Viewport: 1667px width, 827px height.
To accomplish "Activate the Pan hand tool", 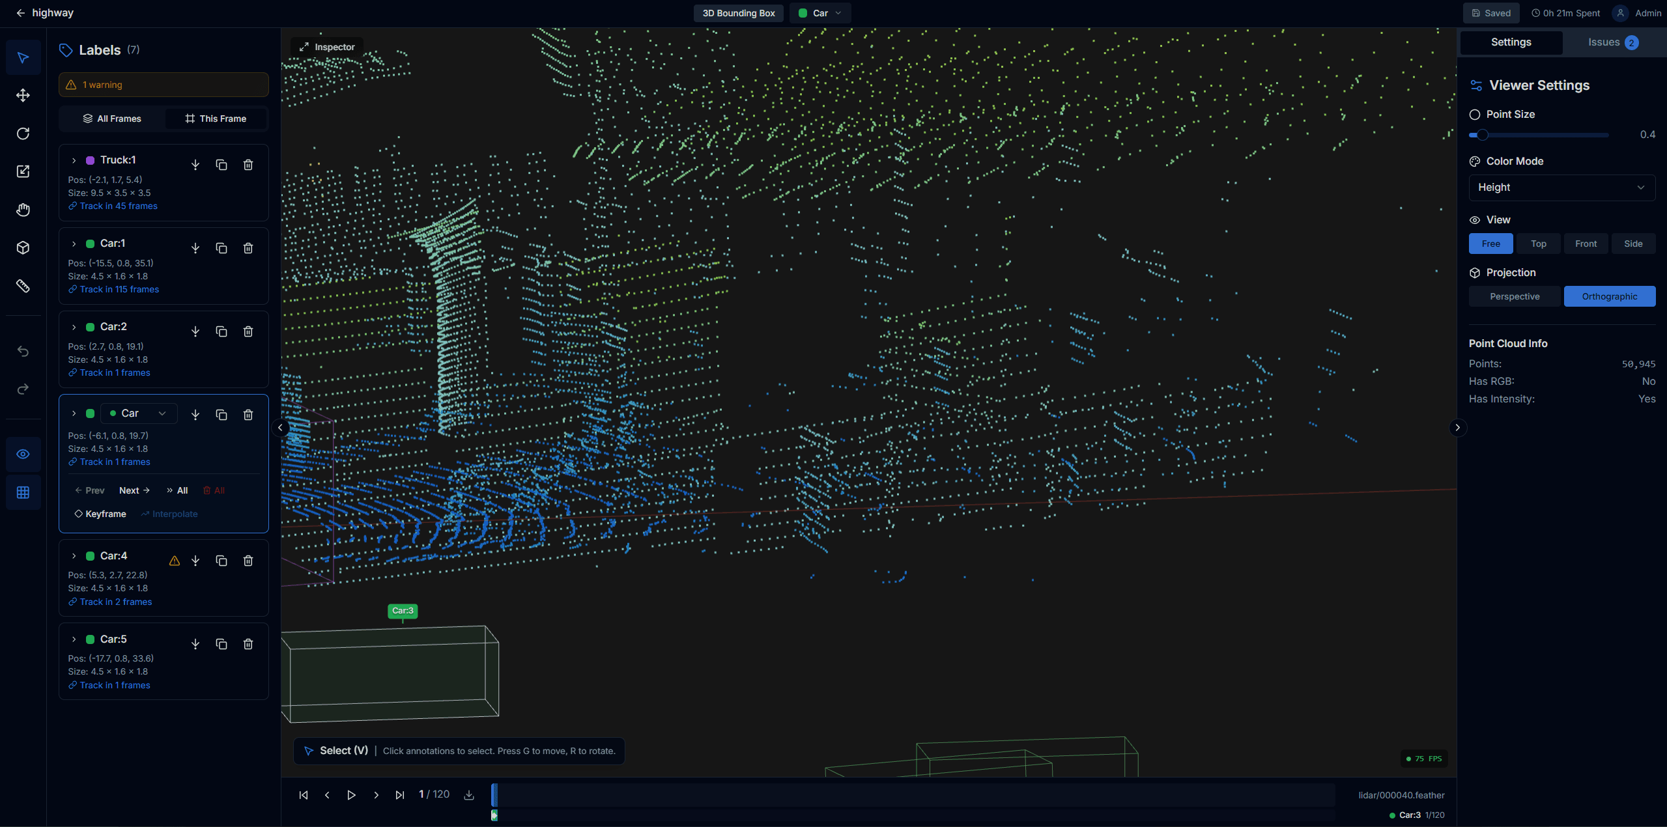I will point(23,209).
